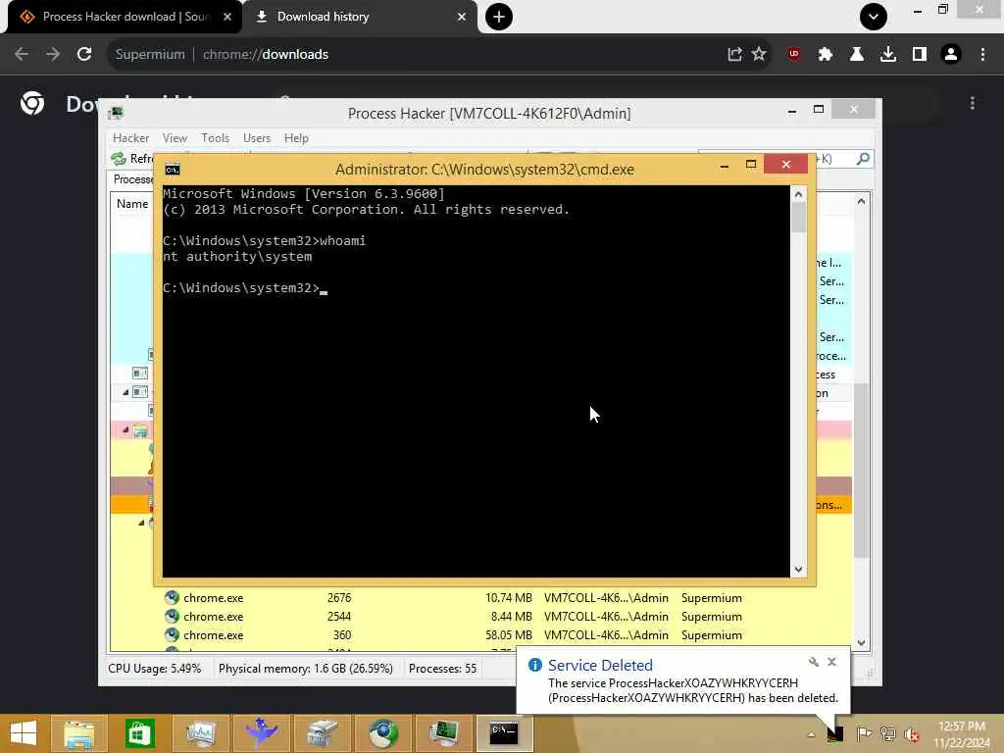Open the browser downloads tray icon
This screenshot has height=753, width=1004.
(888, 55)
